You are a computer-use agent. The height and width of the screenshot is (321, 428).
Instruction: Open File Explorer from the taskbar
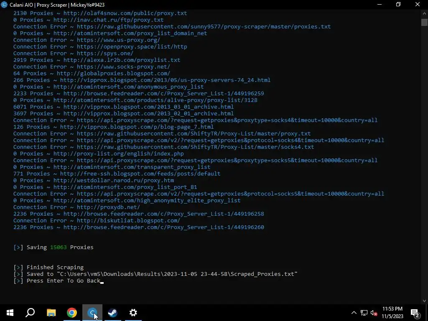click(x=51, y=313)
